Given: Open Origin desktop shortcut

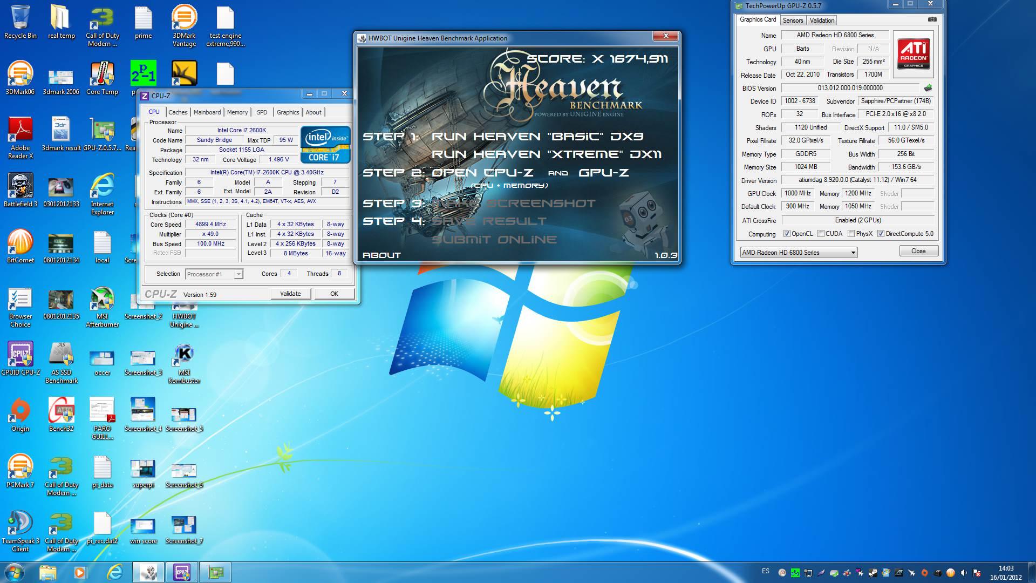Looking at the screenshot, I should tap(21, 415).
